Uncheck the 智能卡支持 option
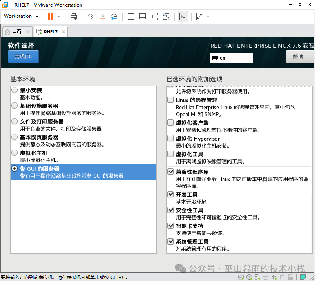Image resolution: width=315 pixels, height=281 pixels. click(170, 226)
